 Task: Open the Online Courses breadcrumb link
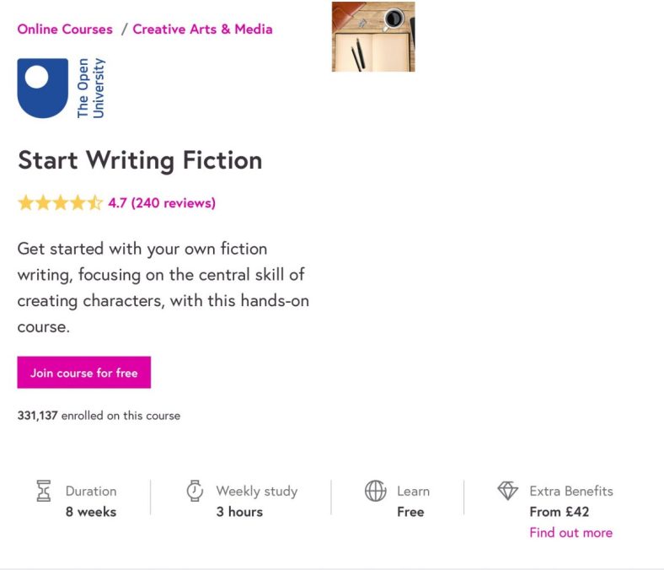click(x=65, y=30)
